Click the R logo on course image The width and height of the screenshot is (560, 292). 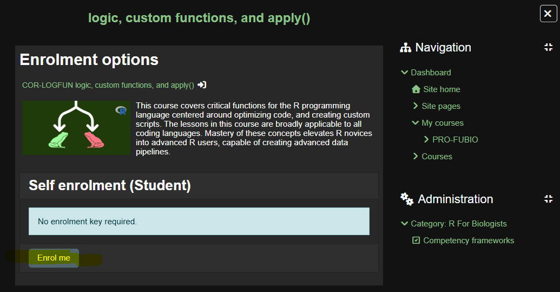point(121,111)
